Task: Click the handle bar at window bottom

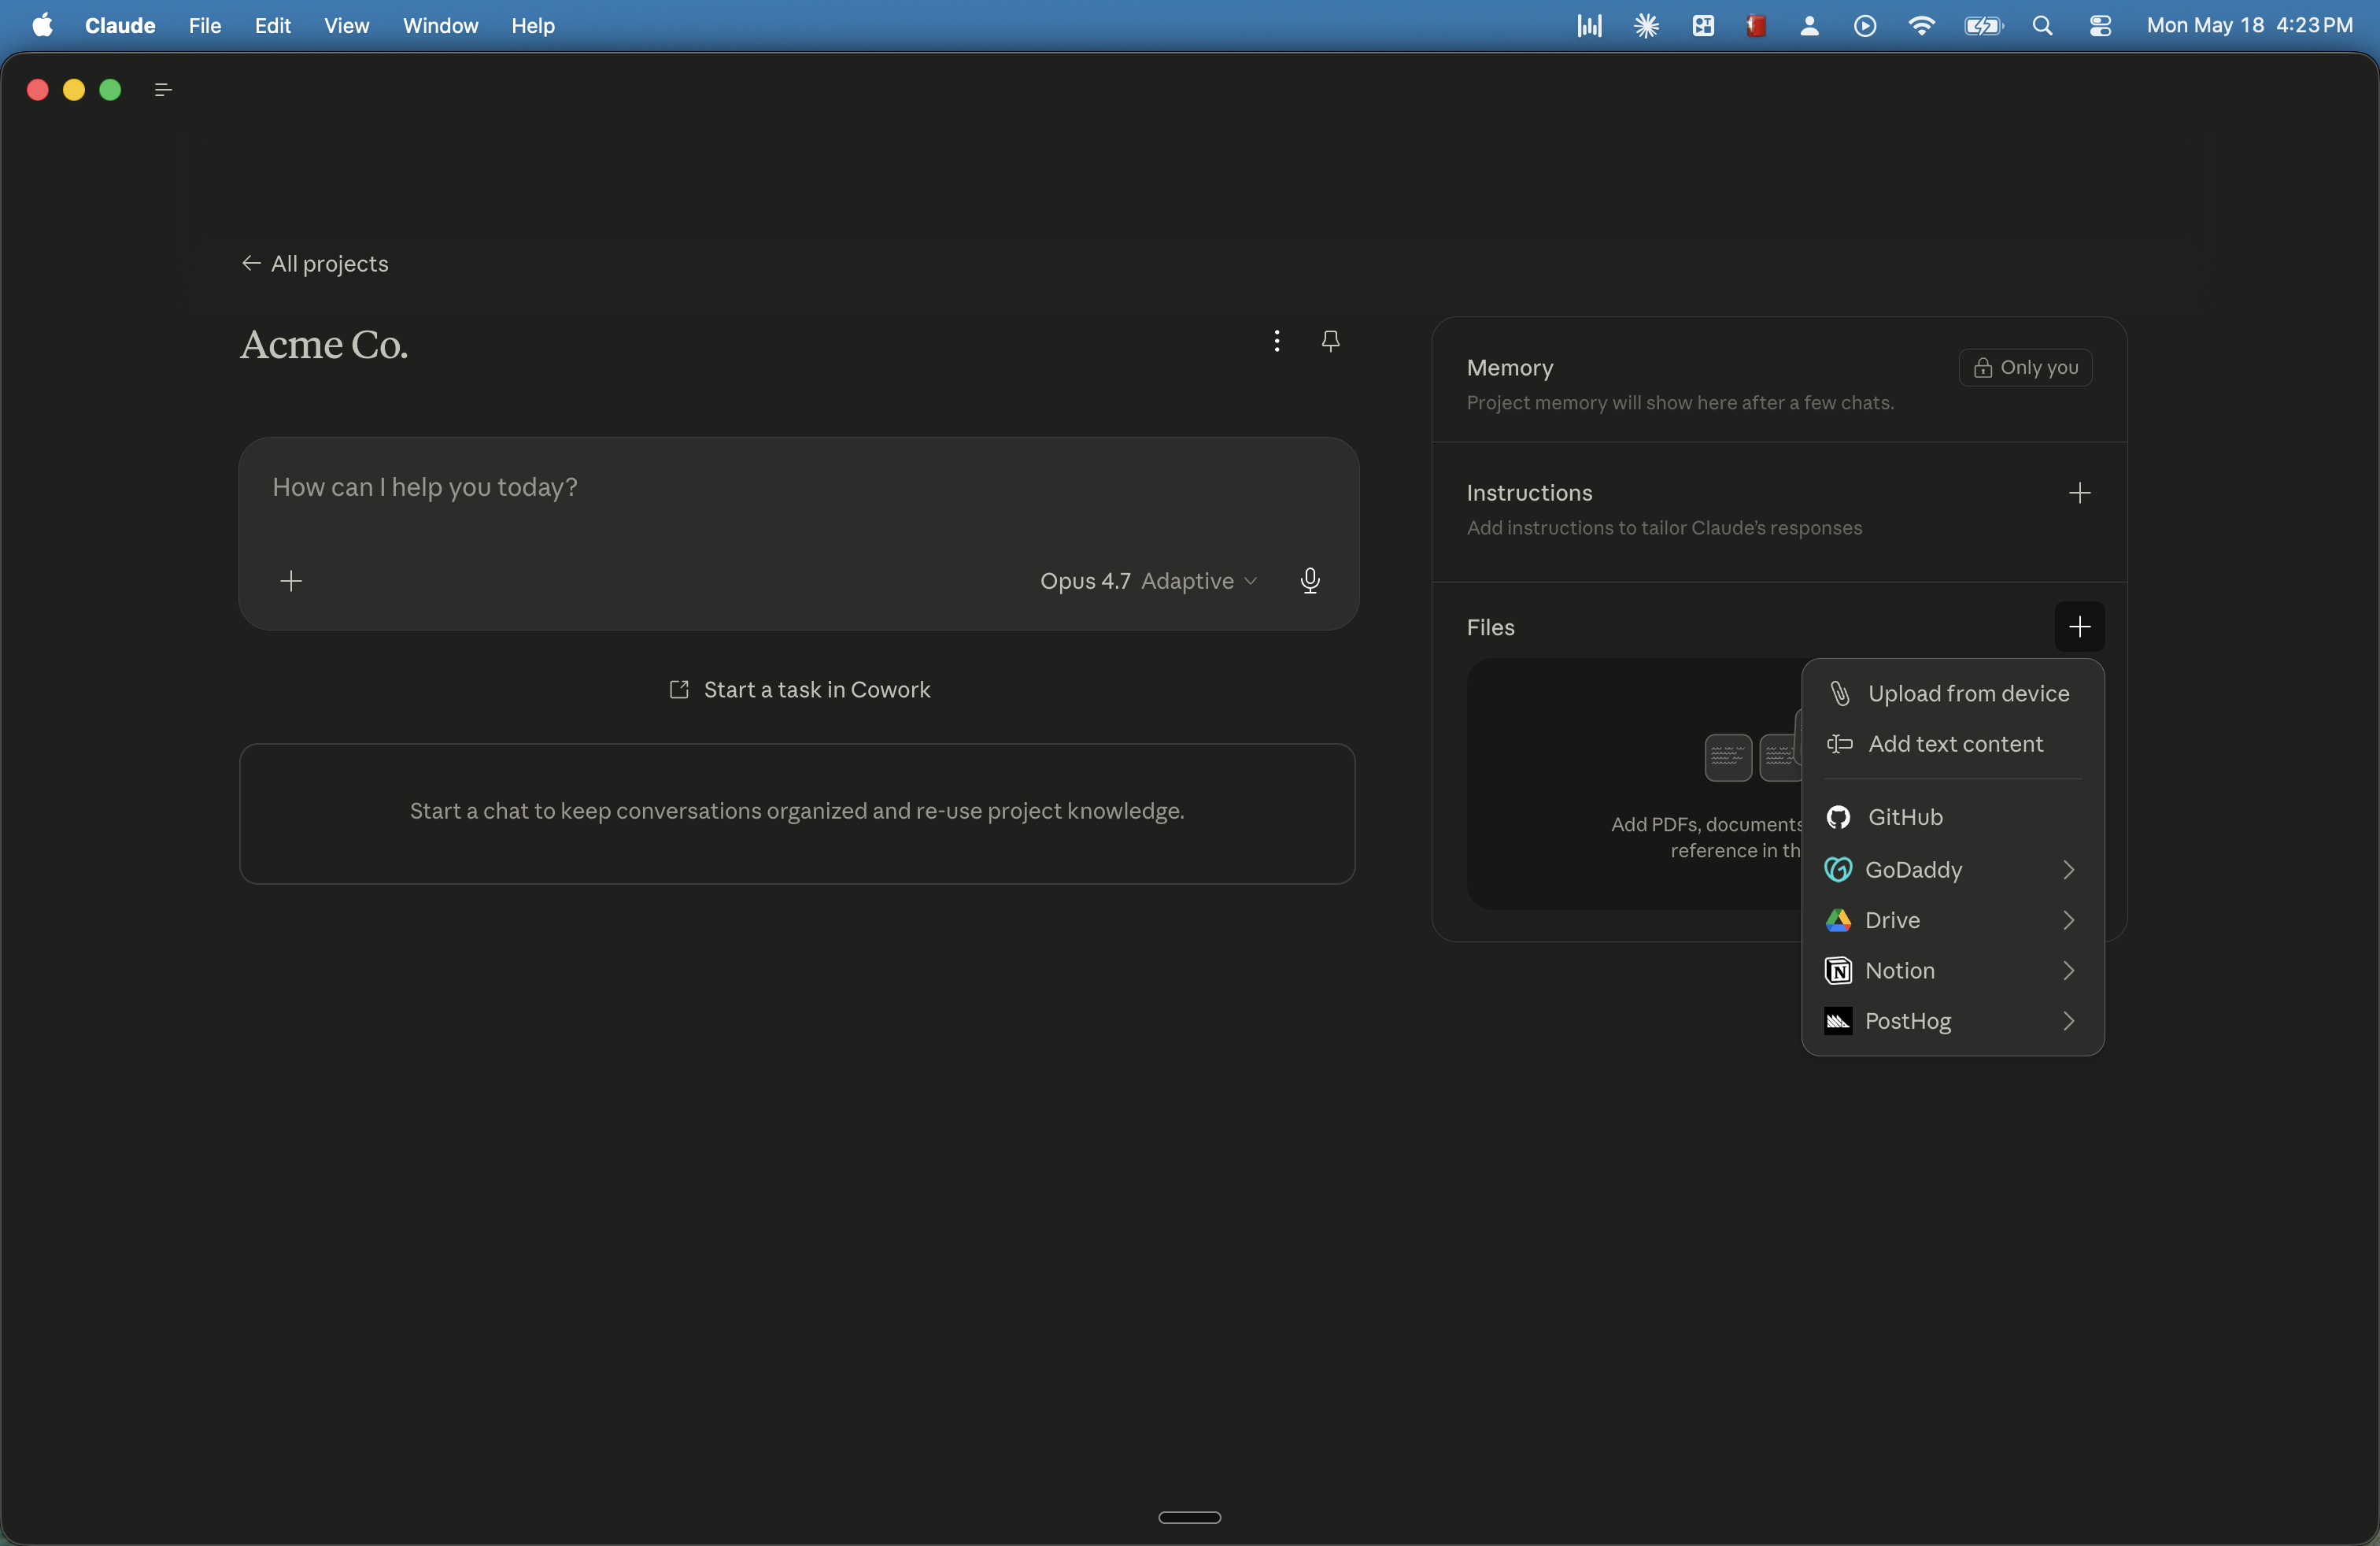Action: point(1189,1516)
